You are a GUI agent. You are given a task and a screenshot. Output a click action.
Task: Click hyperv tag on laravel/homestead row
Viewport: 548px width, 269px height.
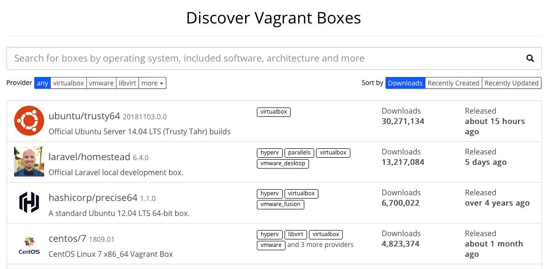pyautogui.click(x=270, y=153)
